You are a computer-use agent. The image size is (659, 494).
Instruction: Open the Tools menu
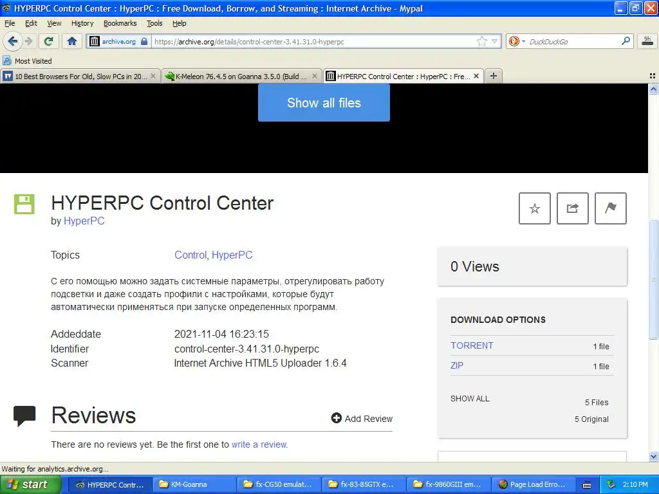(154, 23)
